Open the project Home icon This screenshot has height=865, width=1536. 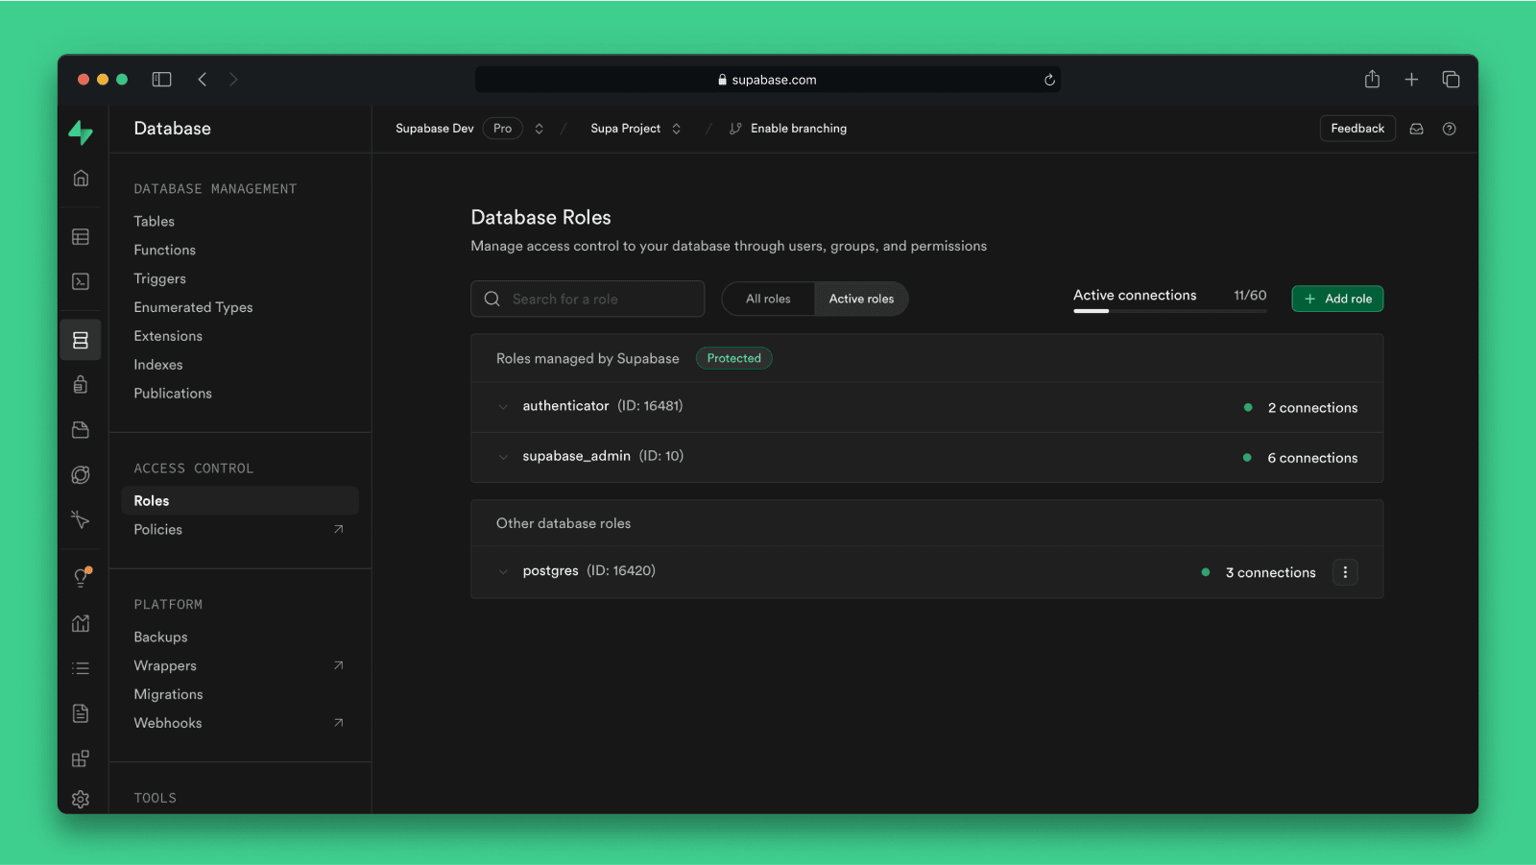click(x=81, y=178)
